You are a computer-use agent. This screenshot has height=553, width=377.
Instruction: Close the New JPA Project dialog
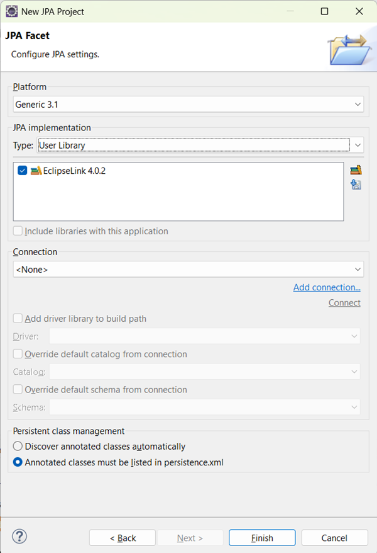pos(359,11)
